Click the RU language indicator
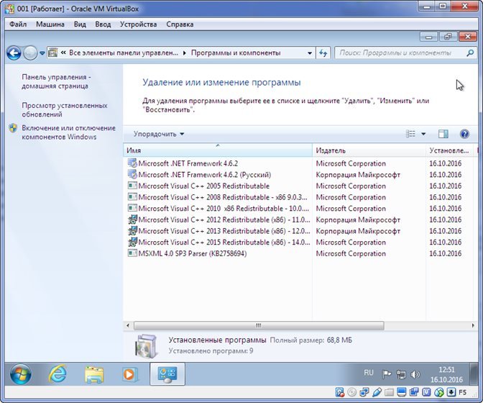 pyautogui.click(x=369, y=373)
